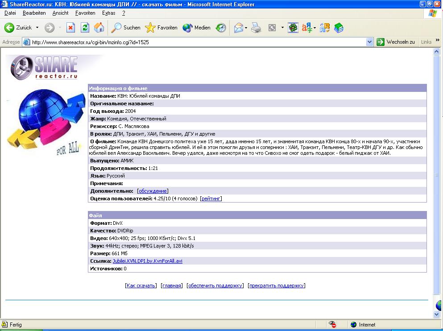
Task: Open the Zurück history dropdown arrow
Action: (x=37, y=28)
